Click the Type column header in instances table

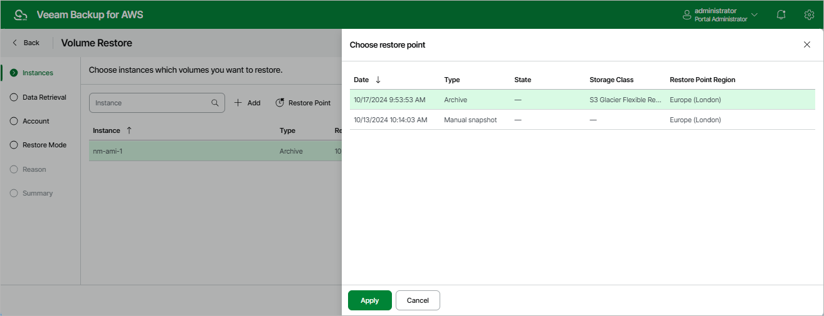pyautogui.click(x=287, y=130)
